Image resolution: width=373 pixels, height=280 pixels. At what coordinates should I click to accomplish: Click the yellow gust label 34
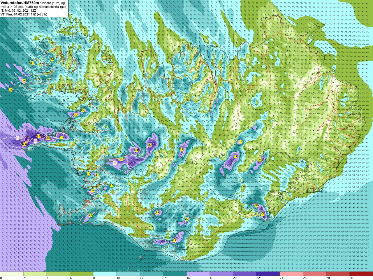click(x=136, y=150)
